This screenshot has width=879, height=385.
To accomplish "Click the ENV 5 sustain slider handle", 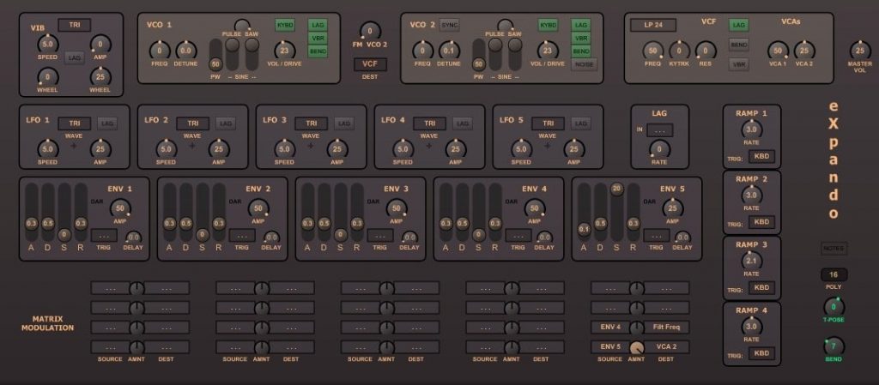I will pos(617,189).
